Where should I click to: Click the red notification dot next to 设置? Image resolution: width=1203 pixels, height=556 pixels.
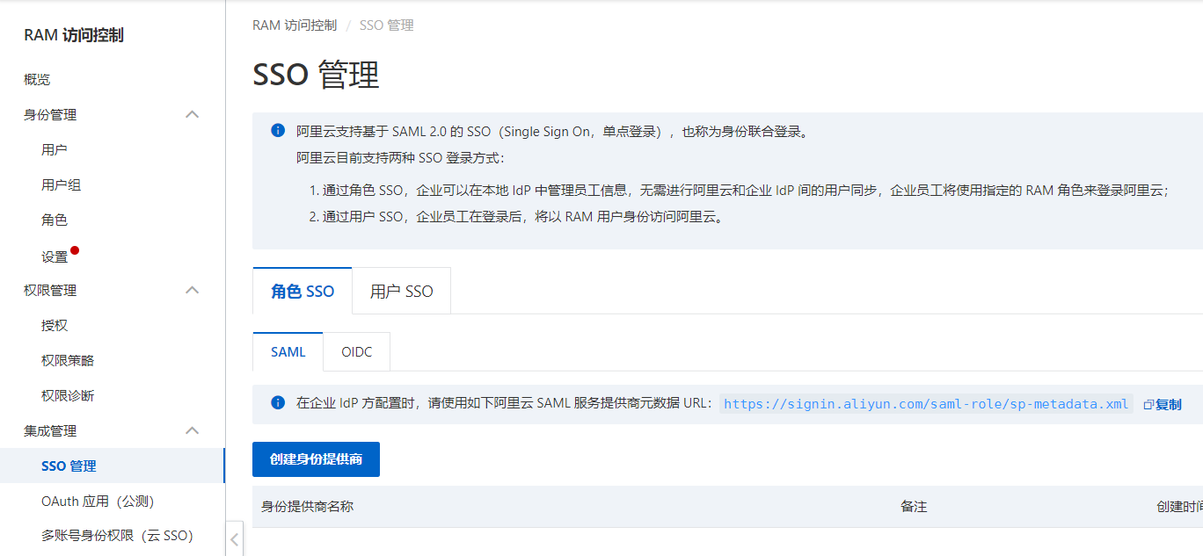(x=75, y=250)
